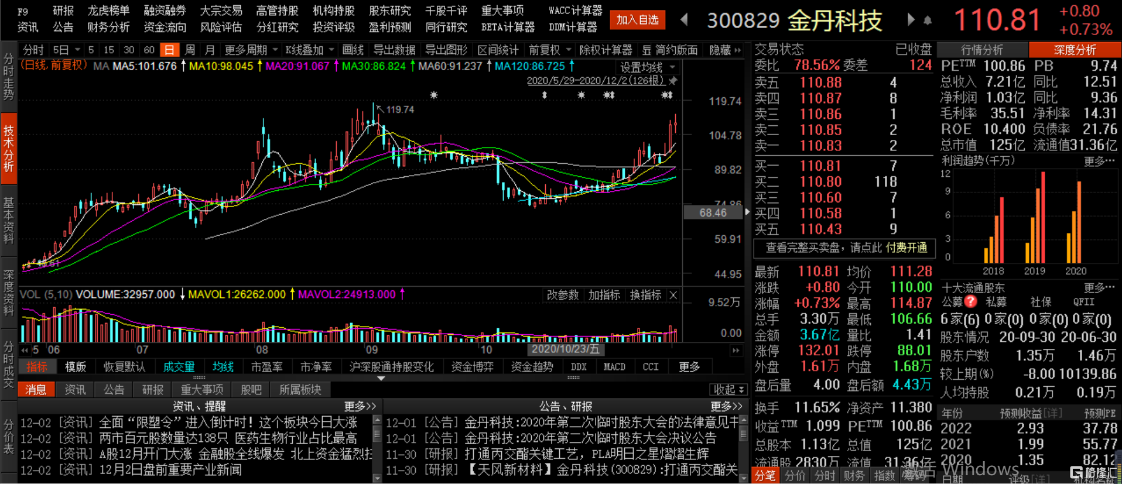Select the 15-minute K-line period
The width and height of the screenshot is (1122, 484).
pos(109,50)
